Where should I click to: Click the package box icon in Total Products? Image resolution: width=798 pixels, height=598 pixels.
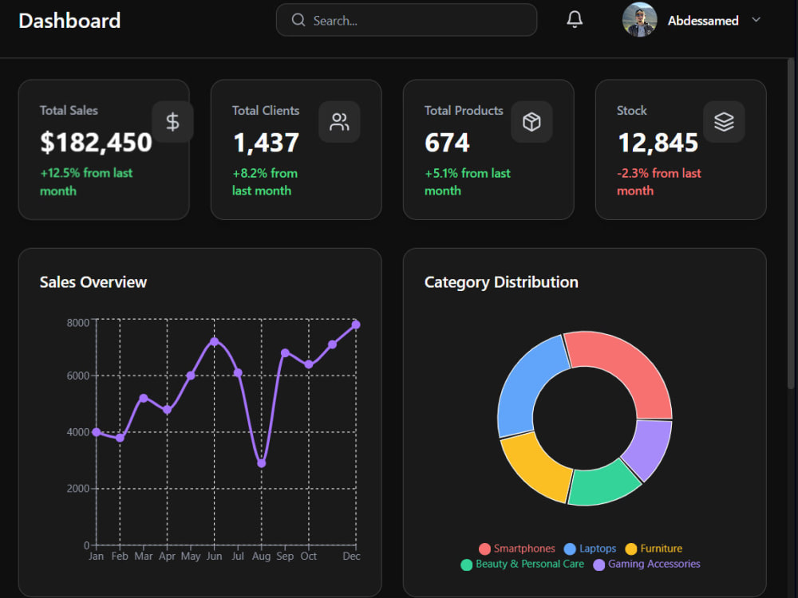pos(531,122)
